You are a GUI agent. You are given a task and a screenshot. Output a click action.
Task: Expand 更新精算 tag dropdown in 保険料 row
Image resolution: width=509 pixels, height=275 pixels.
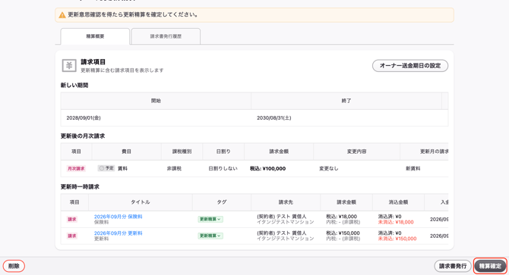click(210, 219)
